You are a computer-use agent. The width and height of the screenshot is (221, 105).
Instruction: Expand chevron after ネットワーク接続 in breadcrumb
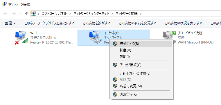[x=141, y=14]
